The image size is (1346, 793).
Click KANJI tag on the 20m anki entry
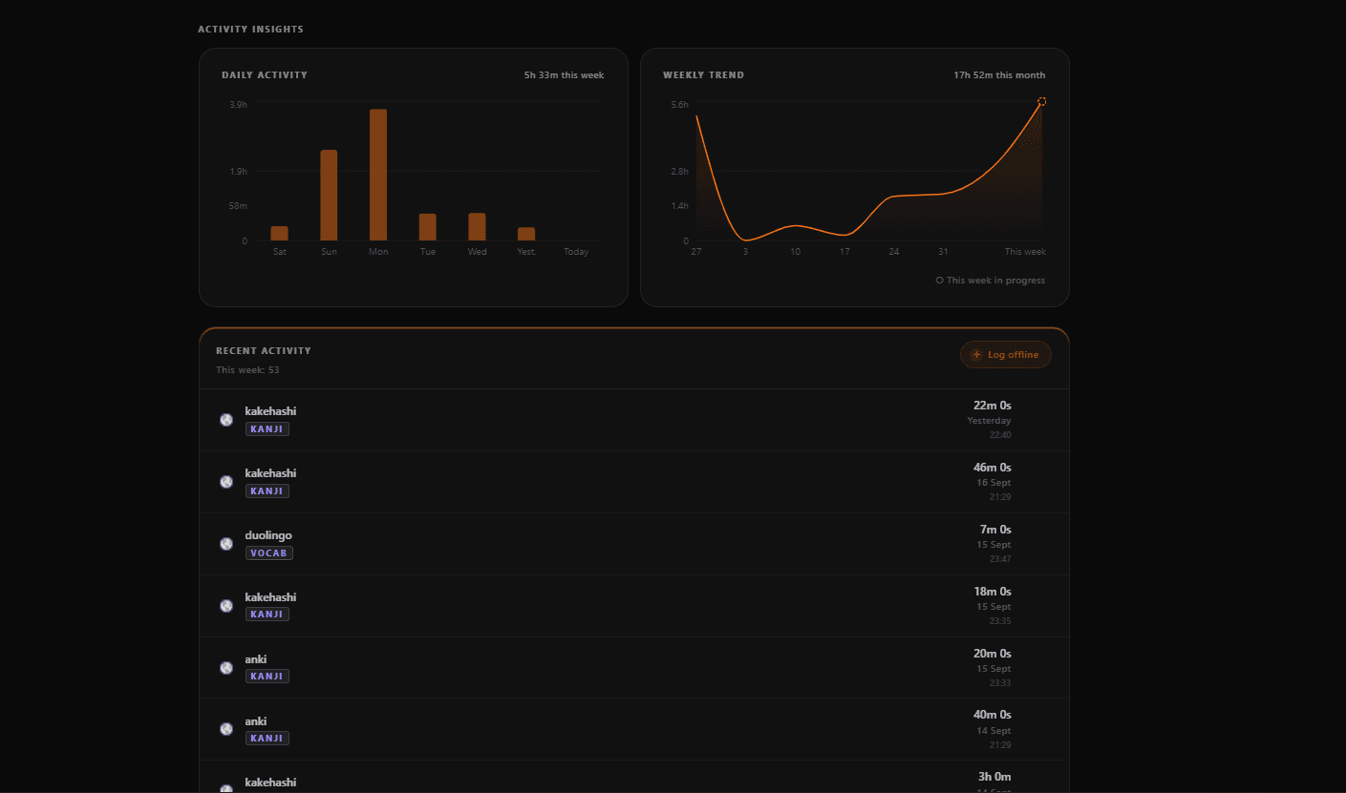tap(267, 676)
